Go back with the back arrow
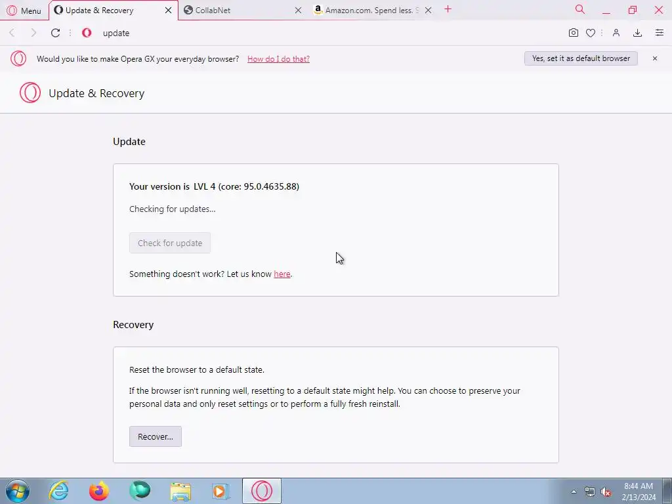The height and width of the screenshot is (504, 672). [12, 33]
